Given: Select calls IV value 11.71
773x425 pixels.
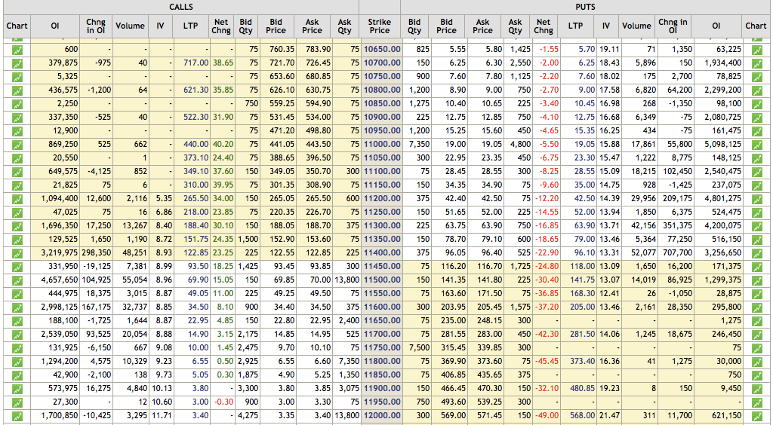Looking at the screenshot, I should click(162, 415).
